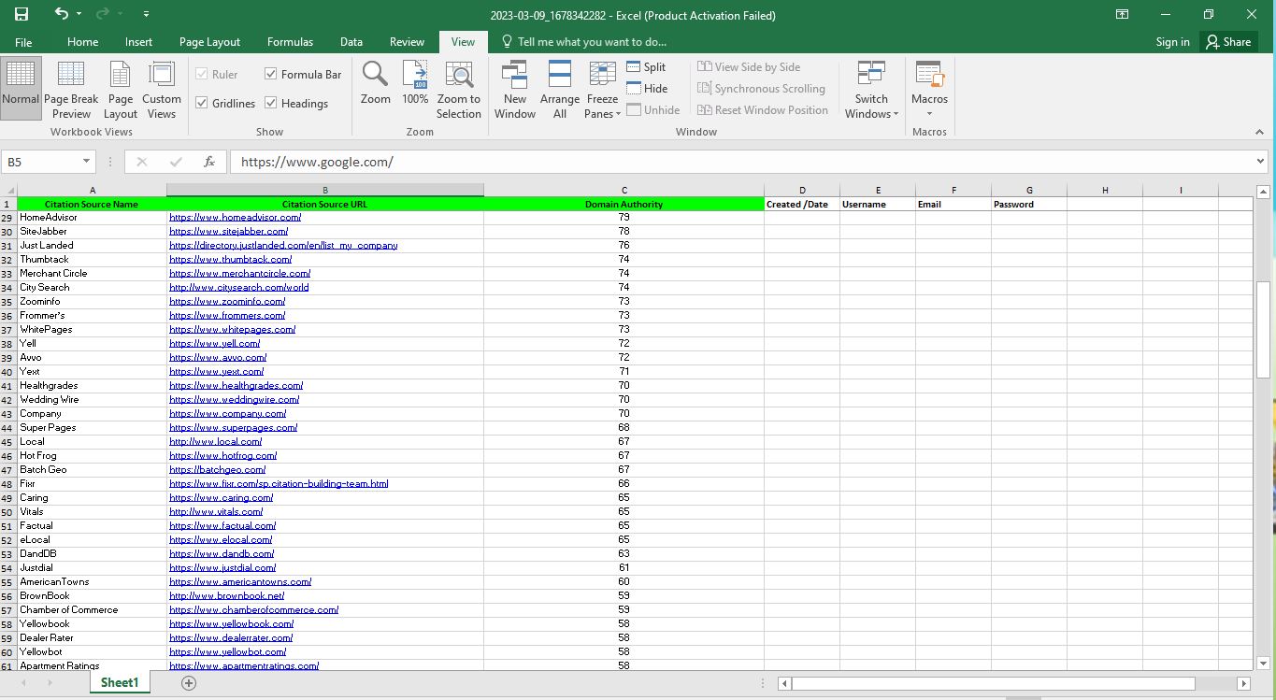Open the yellowbook.com link

click(x=231, y=624)
